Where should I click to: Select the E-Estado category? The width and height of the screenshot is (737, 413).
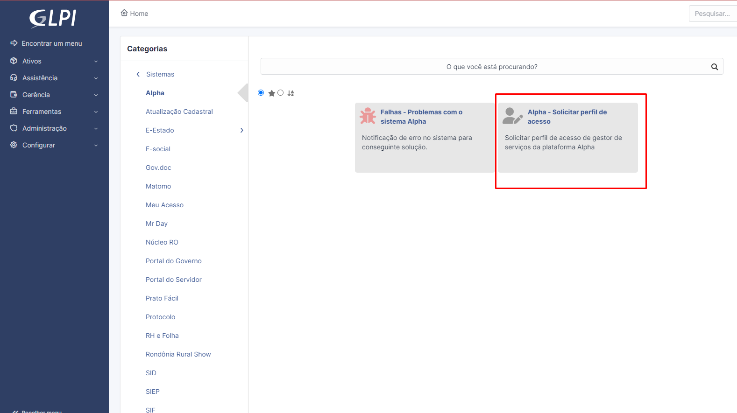(x=160, y=130)
